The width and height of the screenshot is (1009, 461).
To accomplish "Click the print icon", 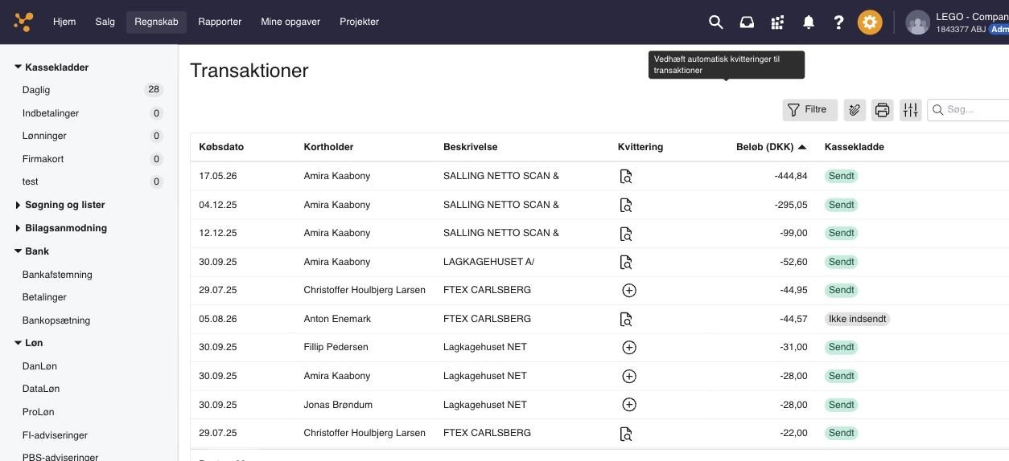I will tap(883, 110).
